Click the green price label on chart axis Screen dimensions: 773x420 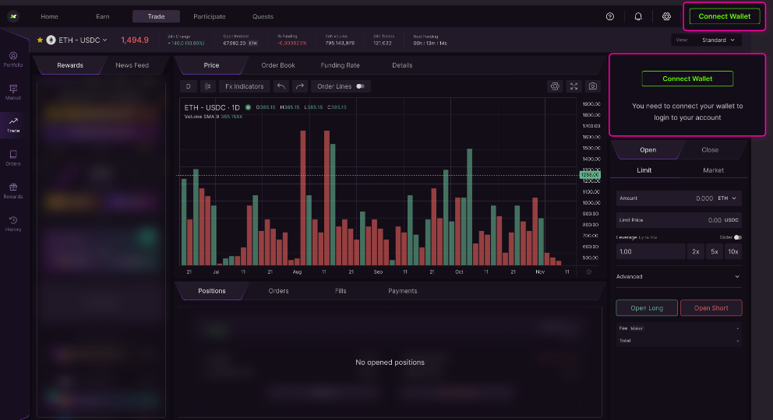[x=590, y=174]
